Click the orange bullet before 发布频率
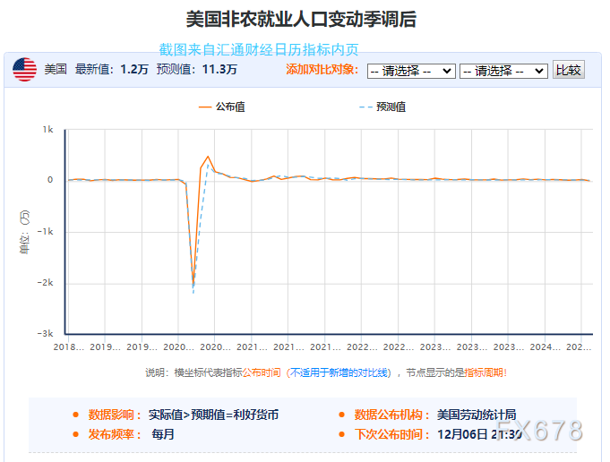The width and height of the screenshot is (610, 462). (75, 434)
